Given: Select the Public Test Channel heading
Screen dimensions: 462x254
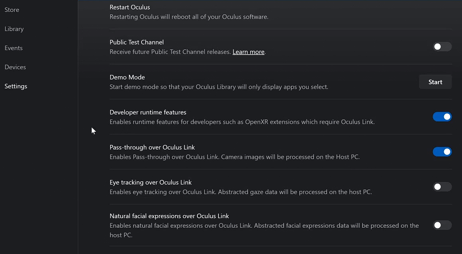Looking at the screenshot, I should (x=137, y=42).
